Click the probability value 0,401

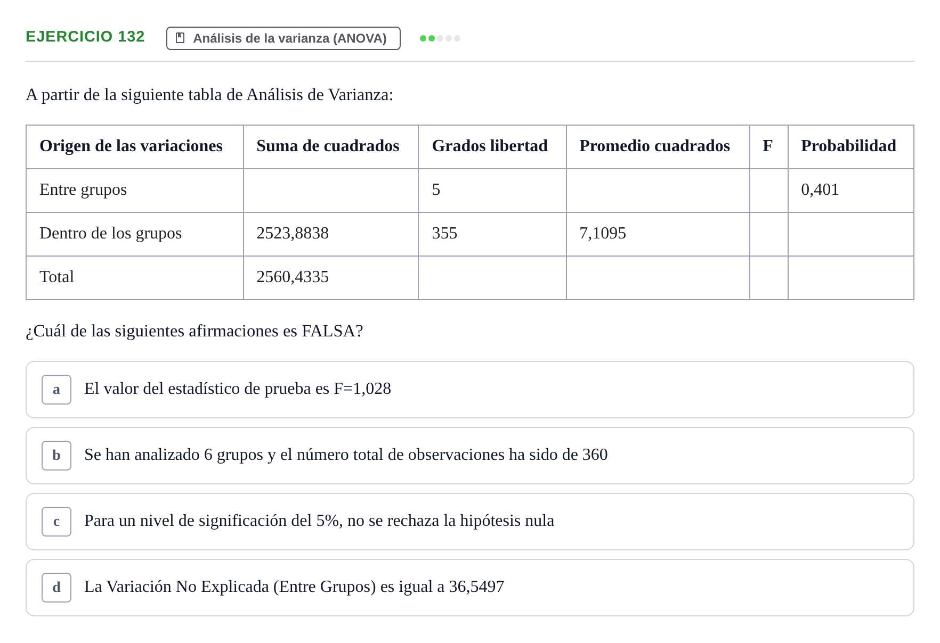820,189
